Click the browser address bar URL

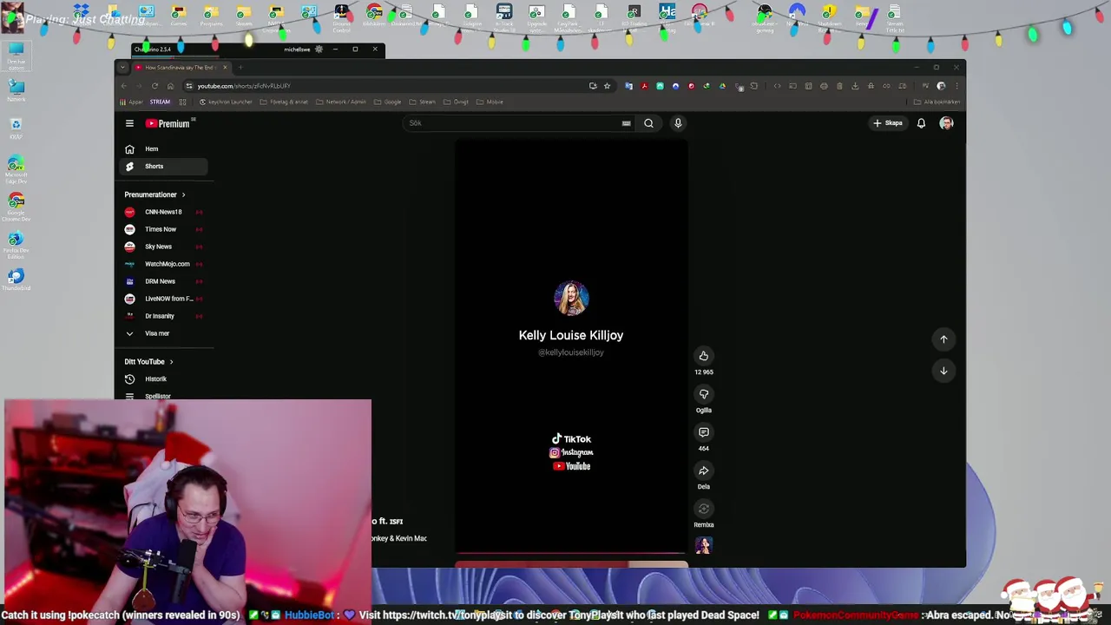[243, 86]
